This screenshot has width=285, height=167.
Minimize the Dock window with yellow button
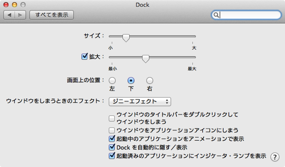(14, 5)
